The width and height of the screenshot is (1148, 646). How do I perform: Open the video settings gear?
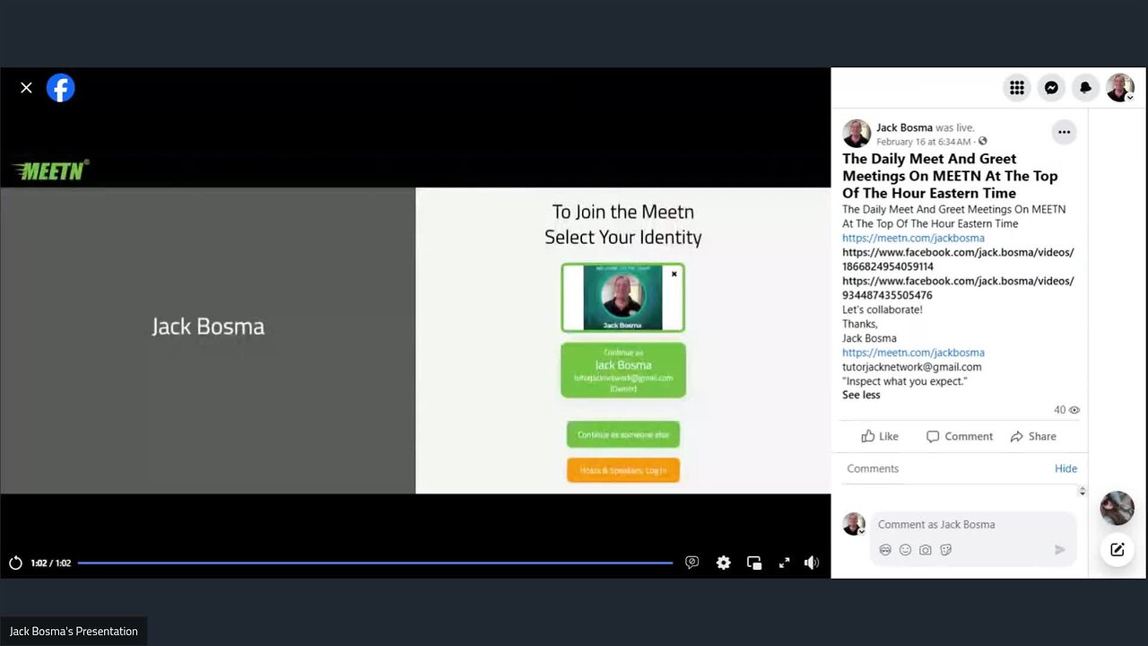[723, 563]
